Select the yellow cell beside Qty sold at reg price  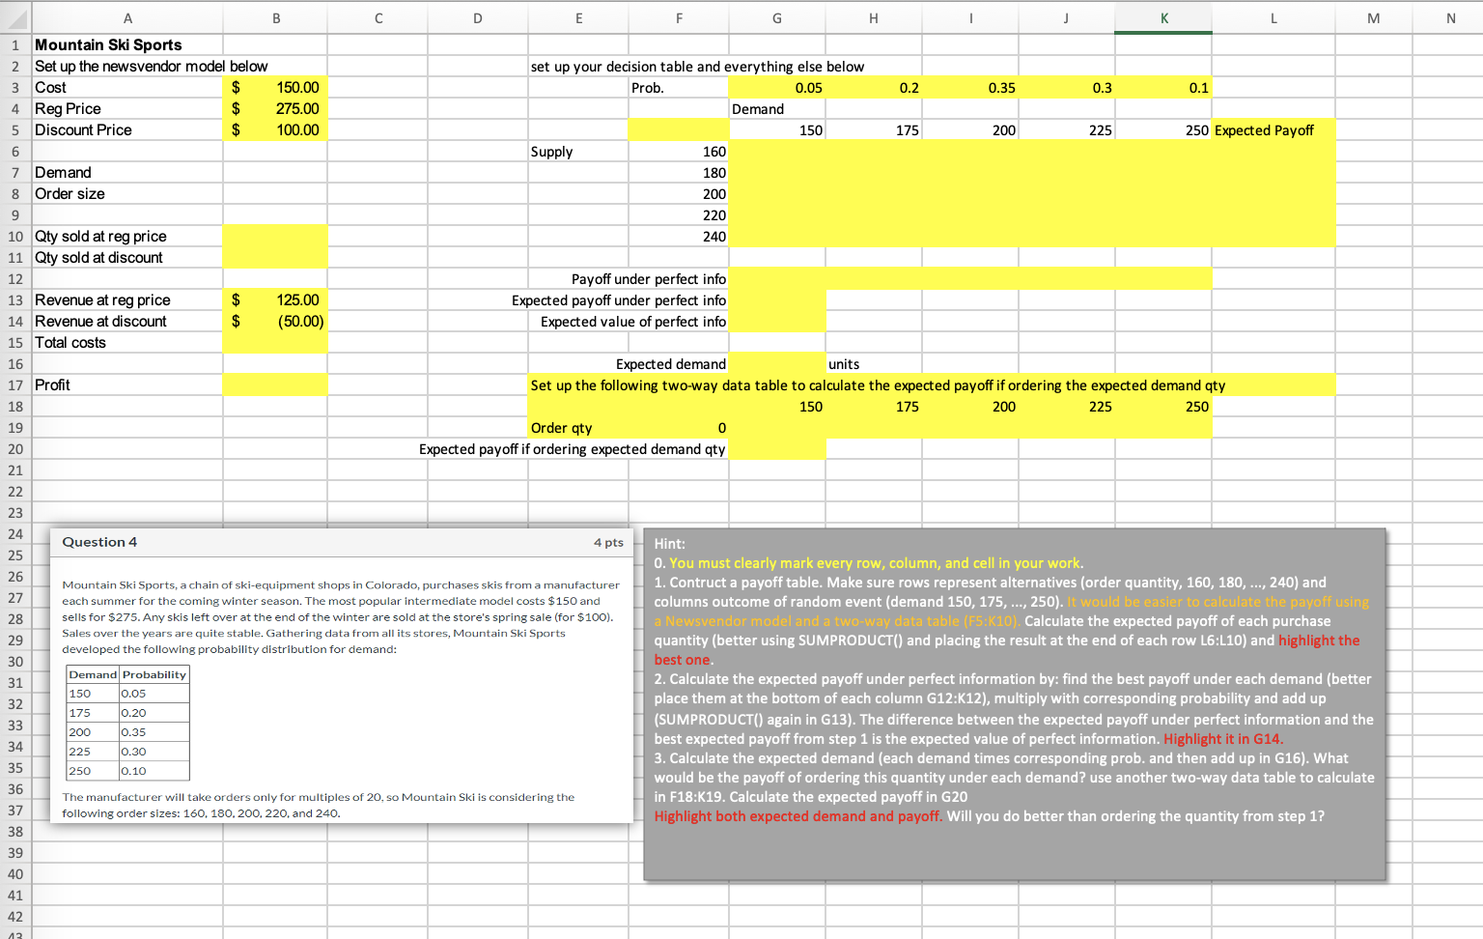[x=275, y=236]
